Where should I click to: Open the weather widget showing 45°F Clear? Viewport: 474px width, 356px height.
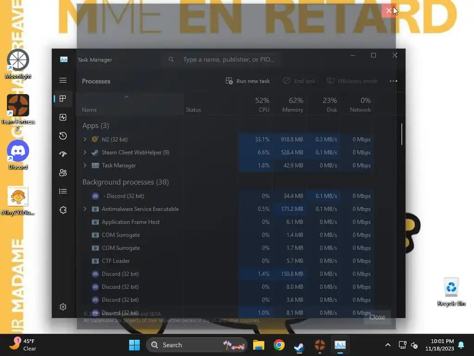tap(23, 345)
